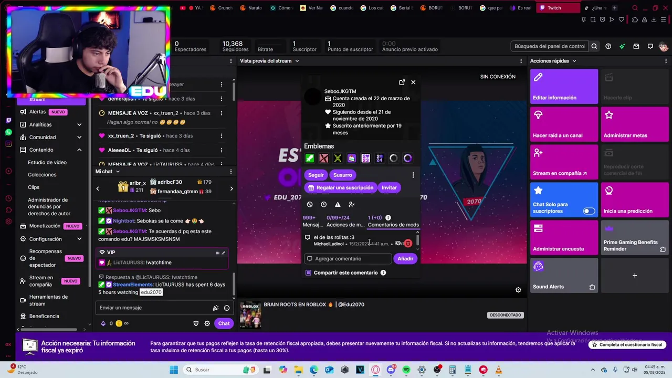Add a new quick action with plus tile
The height and width of the screenshot is (378, 672).
[x=635, y=276]
